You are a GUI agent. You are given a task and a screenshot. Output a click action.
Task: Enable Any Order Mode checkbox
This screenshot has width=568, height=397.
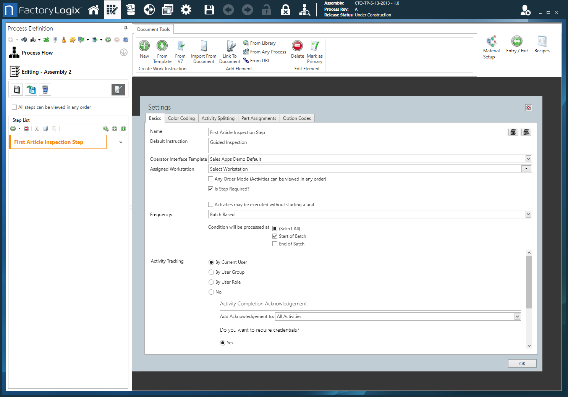[210, 179]
